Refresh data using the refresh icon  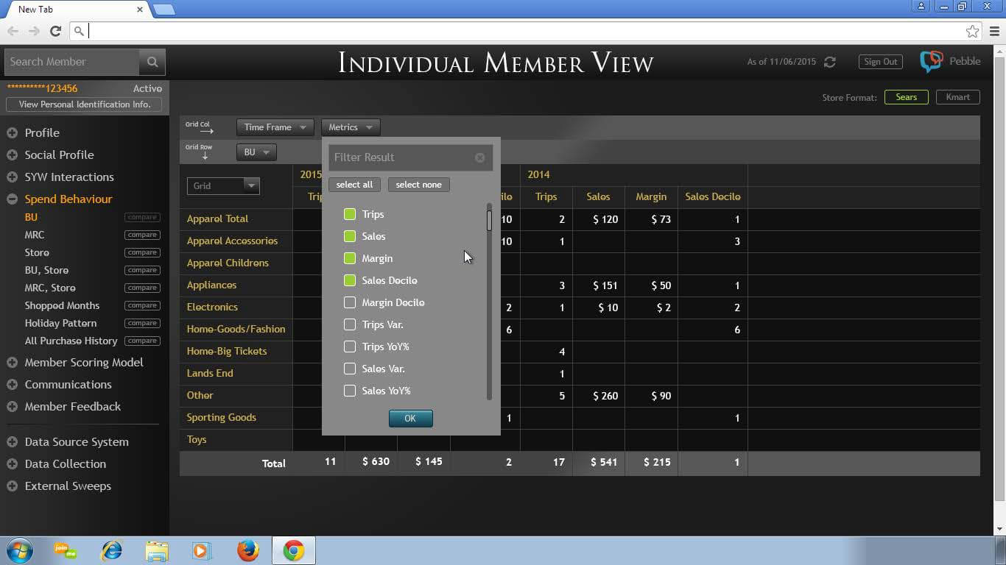coord(830,62)
